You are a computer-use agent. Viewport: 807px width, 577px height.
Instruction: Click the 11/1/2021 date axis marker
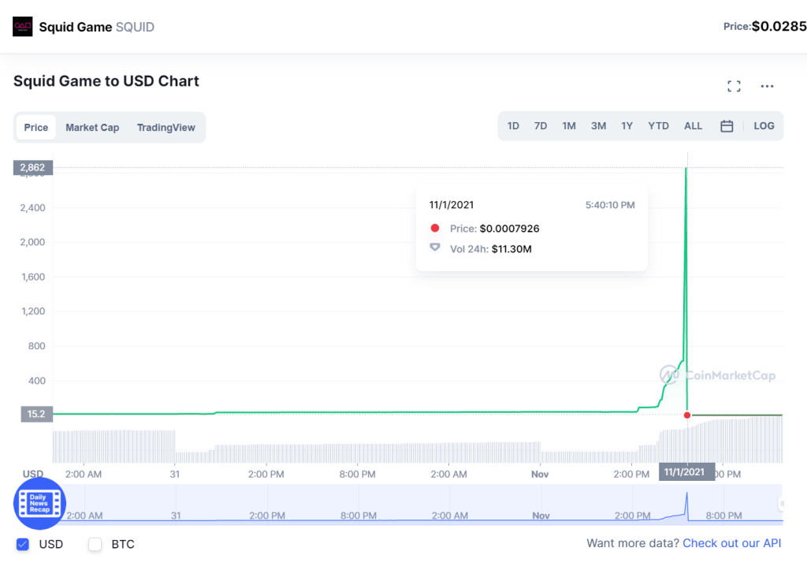[686, 472]
